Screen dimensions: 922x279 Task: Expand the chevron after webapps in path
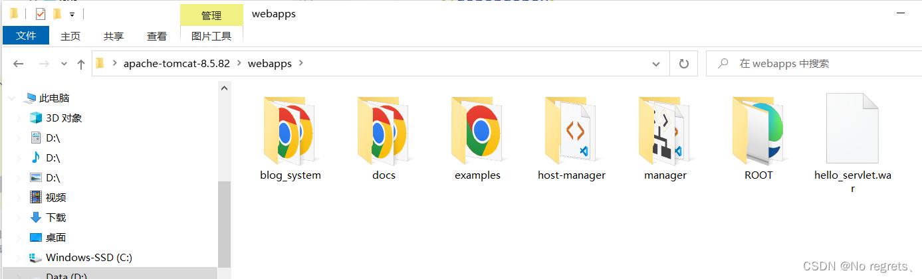(x=301, y=64)
